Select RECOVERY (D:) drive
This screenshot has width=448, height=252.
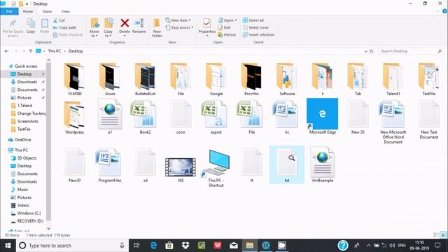pos(30,221)
